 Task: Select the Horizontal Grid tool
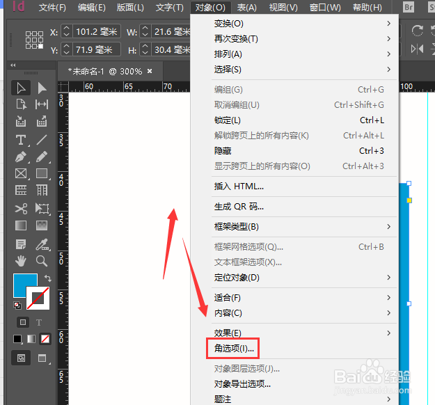(21, 190)
